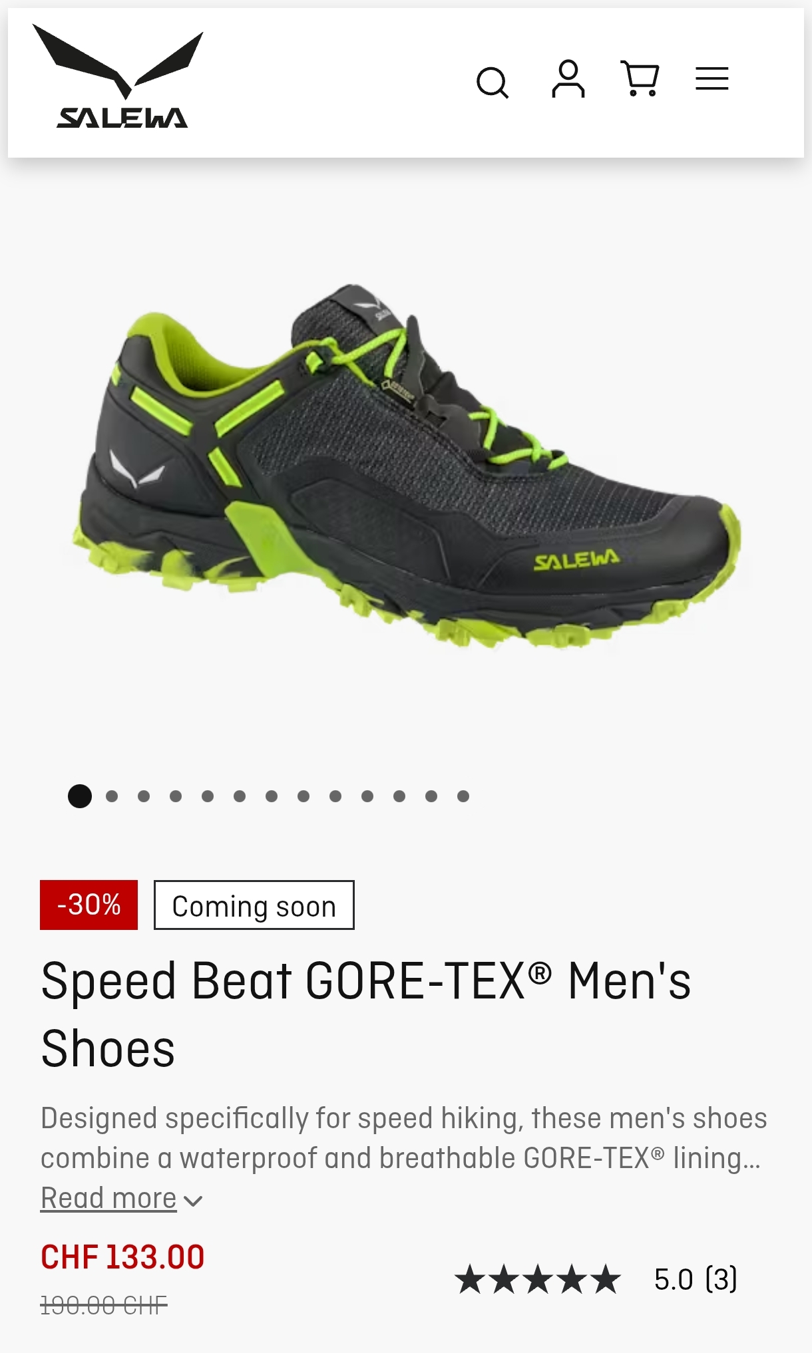Image resolution: width=812 pixels, height=1353 pixels.
Task: Open the search magnifier icon
Action: point(493,82)
